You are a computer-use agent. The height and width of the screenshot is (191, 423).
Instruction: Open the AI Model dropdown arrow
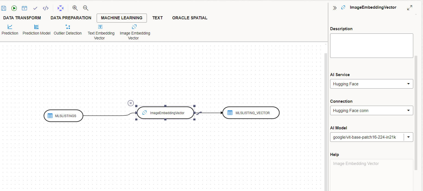click(x=409, y=137)
